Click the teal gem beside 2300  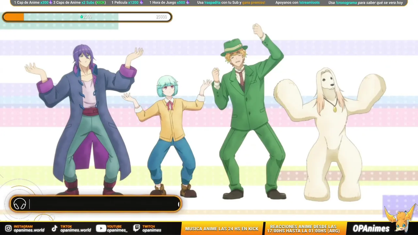coord(82,17)
